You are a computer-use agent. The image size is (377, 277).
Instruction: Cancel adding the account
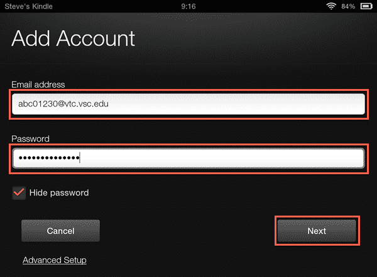tap(60, 231)
